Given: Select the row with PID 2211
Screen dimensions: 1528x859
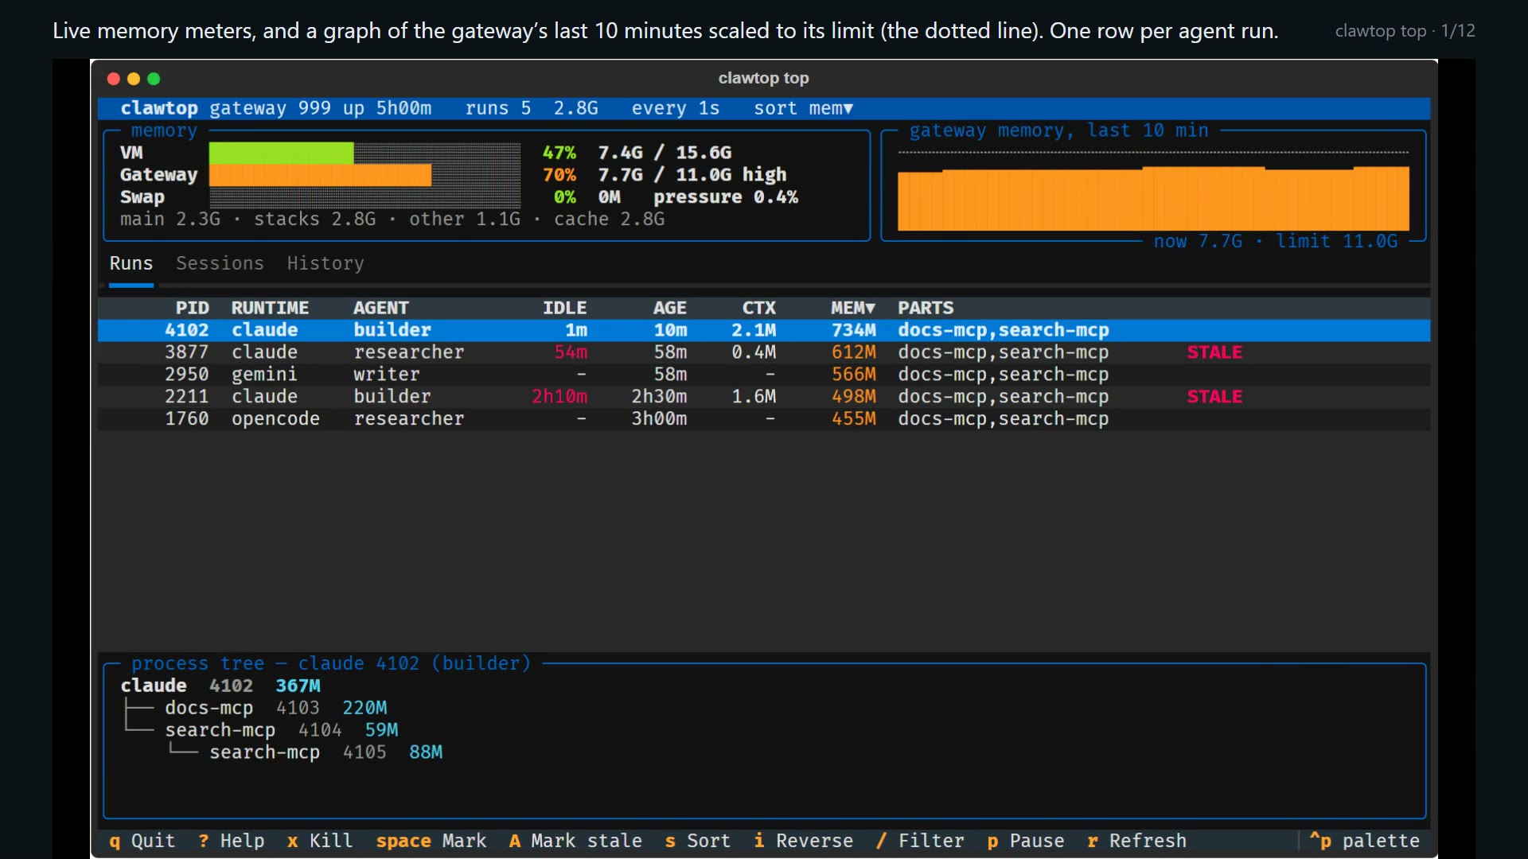Looking at the screenshot, I should pos(764,397).
